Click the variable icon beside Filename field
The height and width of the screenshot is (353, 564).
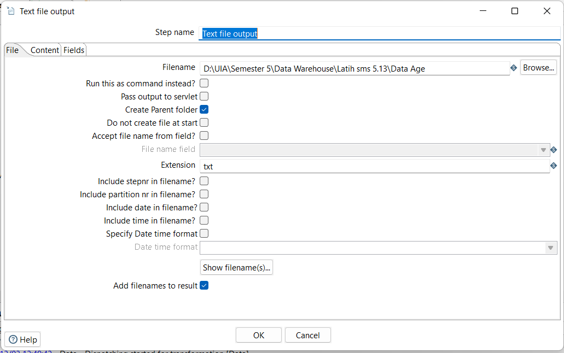[514, 68]
